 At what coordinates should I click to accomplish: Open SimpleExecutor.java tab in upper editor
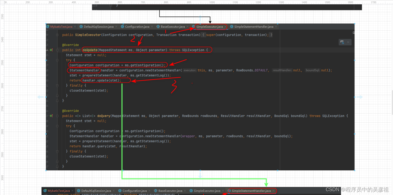[x=209, y=27]
